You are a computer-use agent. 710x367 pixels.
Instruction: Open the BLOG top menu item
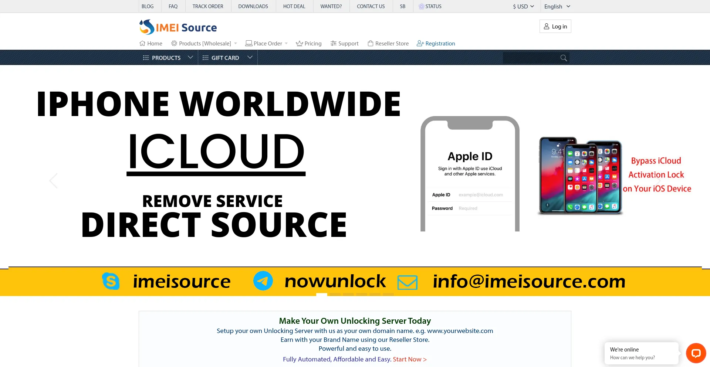point(148,6)
